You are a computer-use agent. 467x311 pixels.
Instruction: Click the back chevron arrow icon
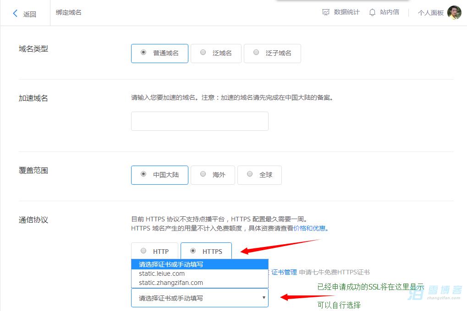click(15, 13)
